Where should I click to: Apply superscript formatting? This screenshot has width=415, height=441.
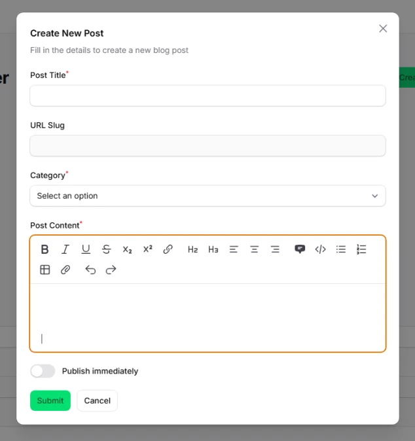pyautogui.click(x=148, y=249)
